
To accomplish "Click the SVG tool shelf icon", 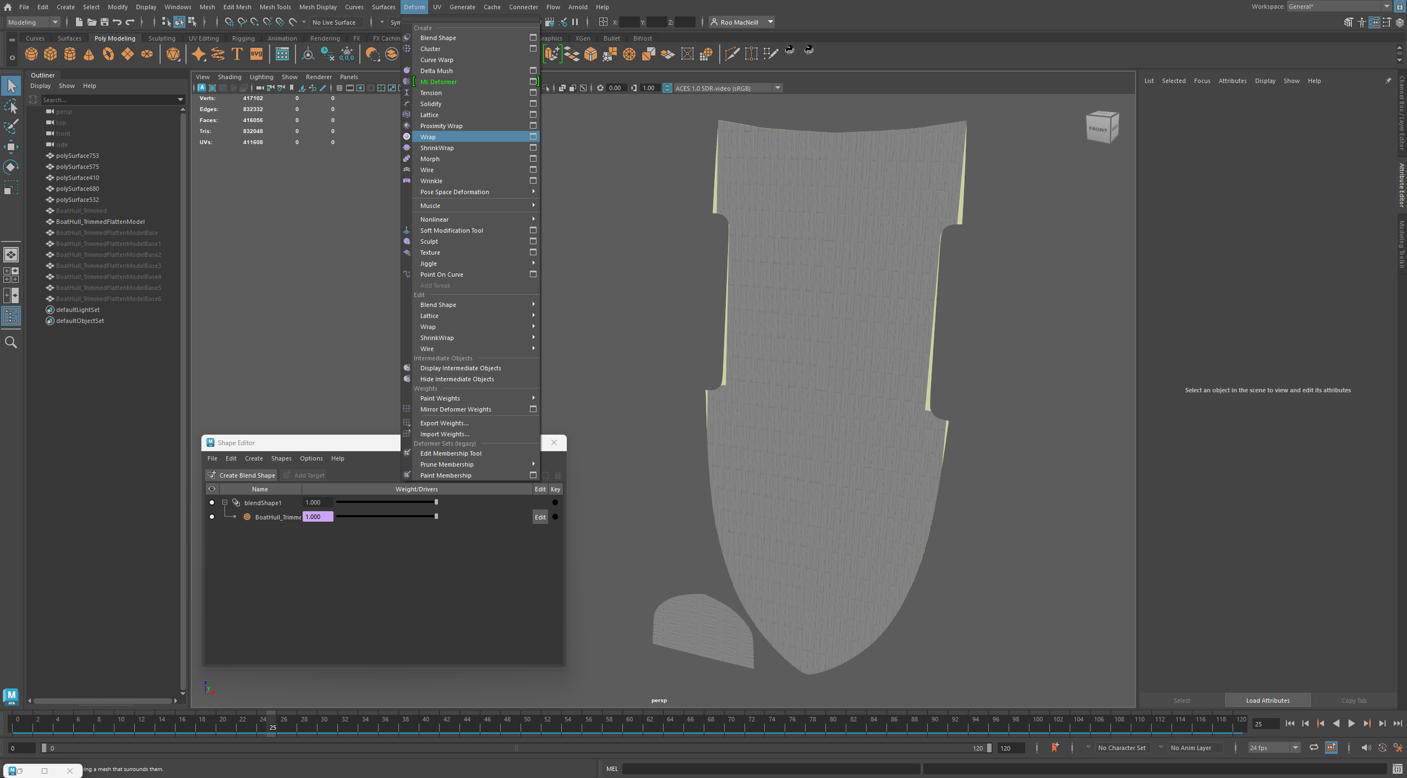I will [256, 54].
